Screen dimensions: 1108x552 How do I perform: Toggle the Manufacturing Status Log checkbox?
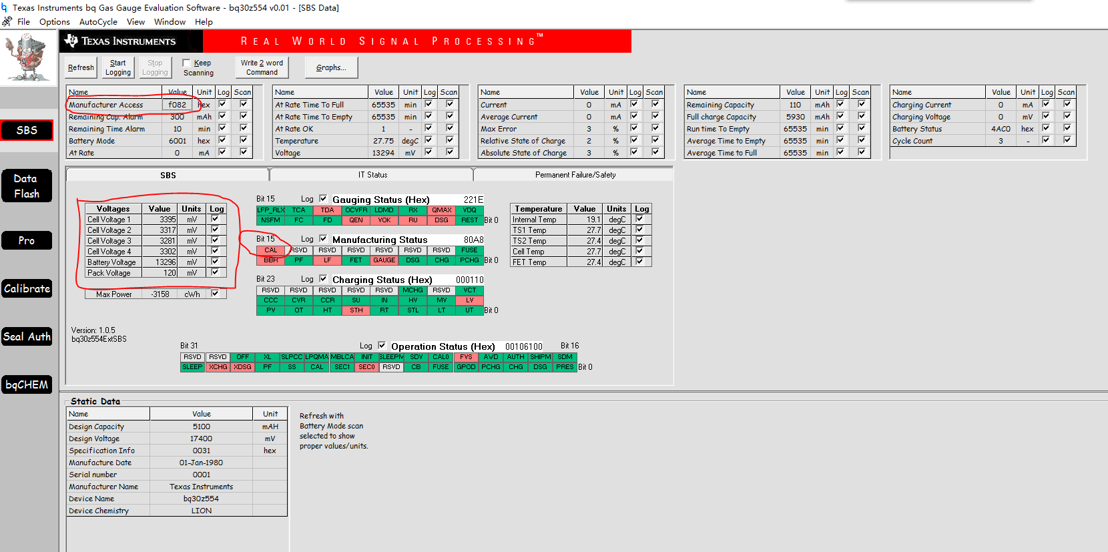(323, 239)
